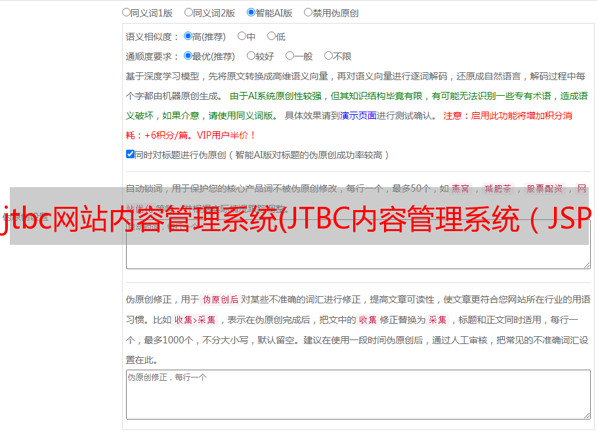Click the 语义相似度 label

(x=152, y=37)
